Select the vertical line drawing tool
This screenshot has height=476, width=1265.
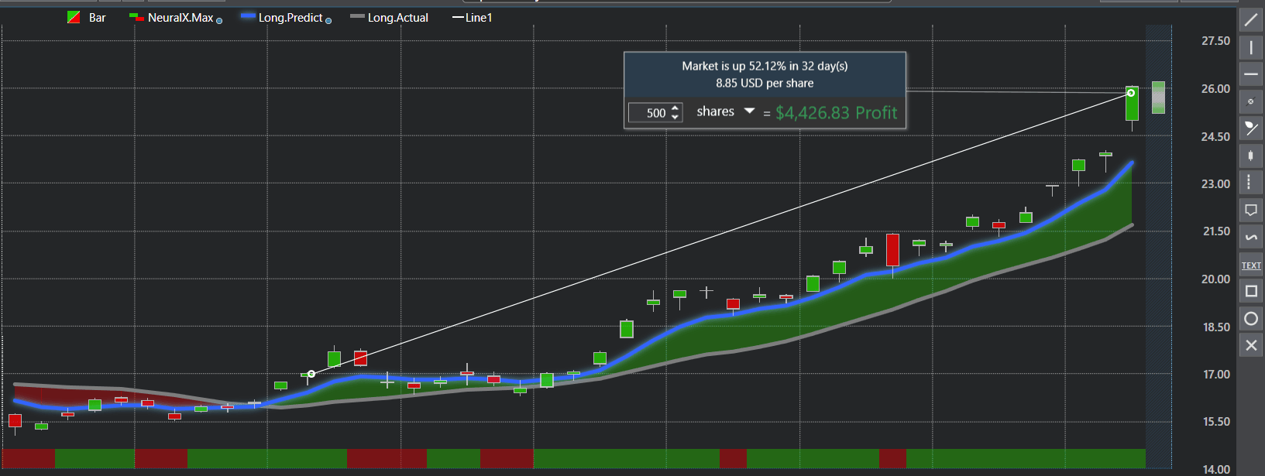[x=1251, y=47]
